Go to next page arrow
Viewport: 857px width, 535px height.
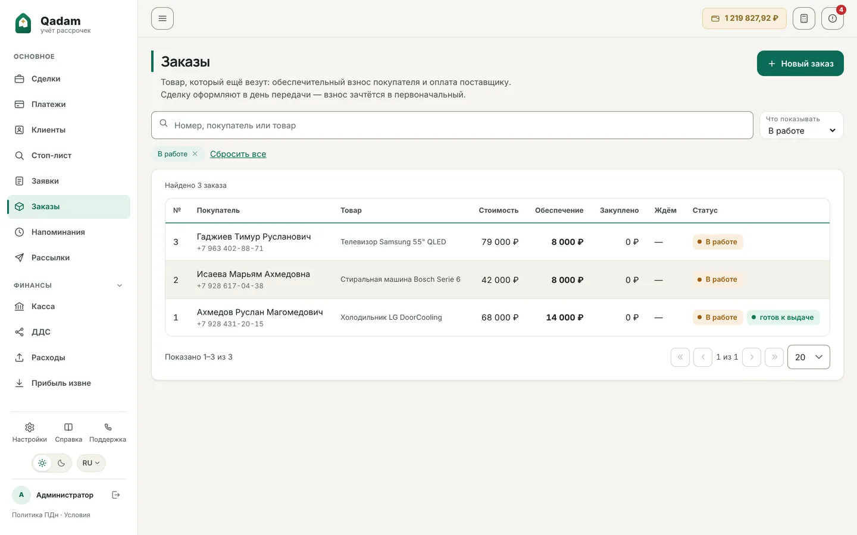tap(752, 357)
